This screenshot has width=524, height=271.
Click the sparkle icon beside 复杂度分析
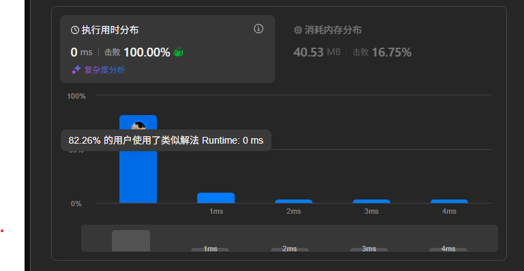pyautogui.click(x=76, y=69)
